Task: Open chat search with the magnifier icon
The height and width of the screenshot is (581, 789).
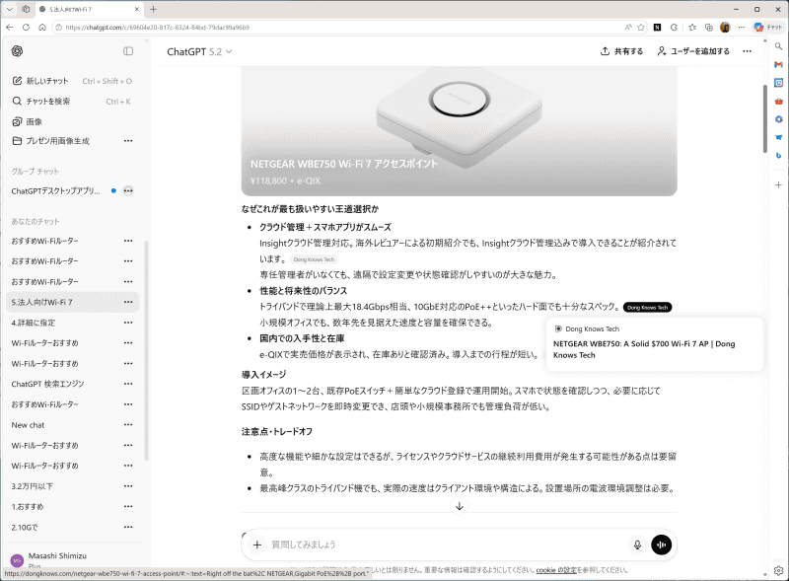Action: 19,100
